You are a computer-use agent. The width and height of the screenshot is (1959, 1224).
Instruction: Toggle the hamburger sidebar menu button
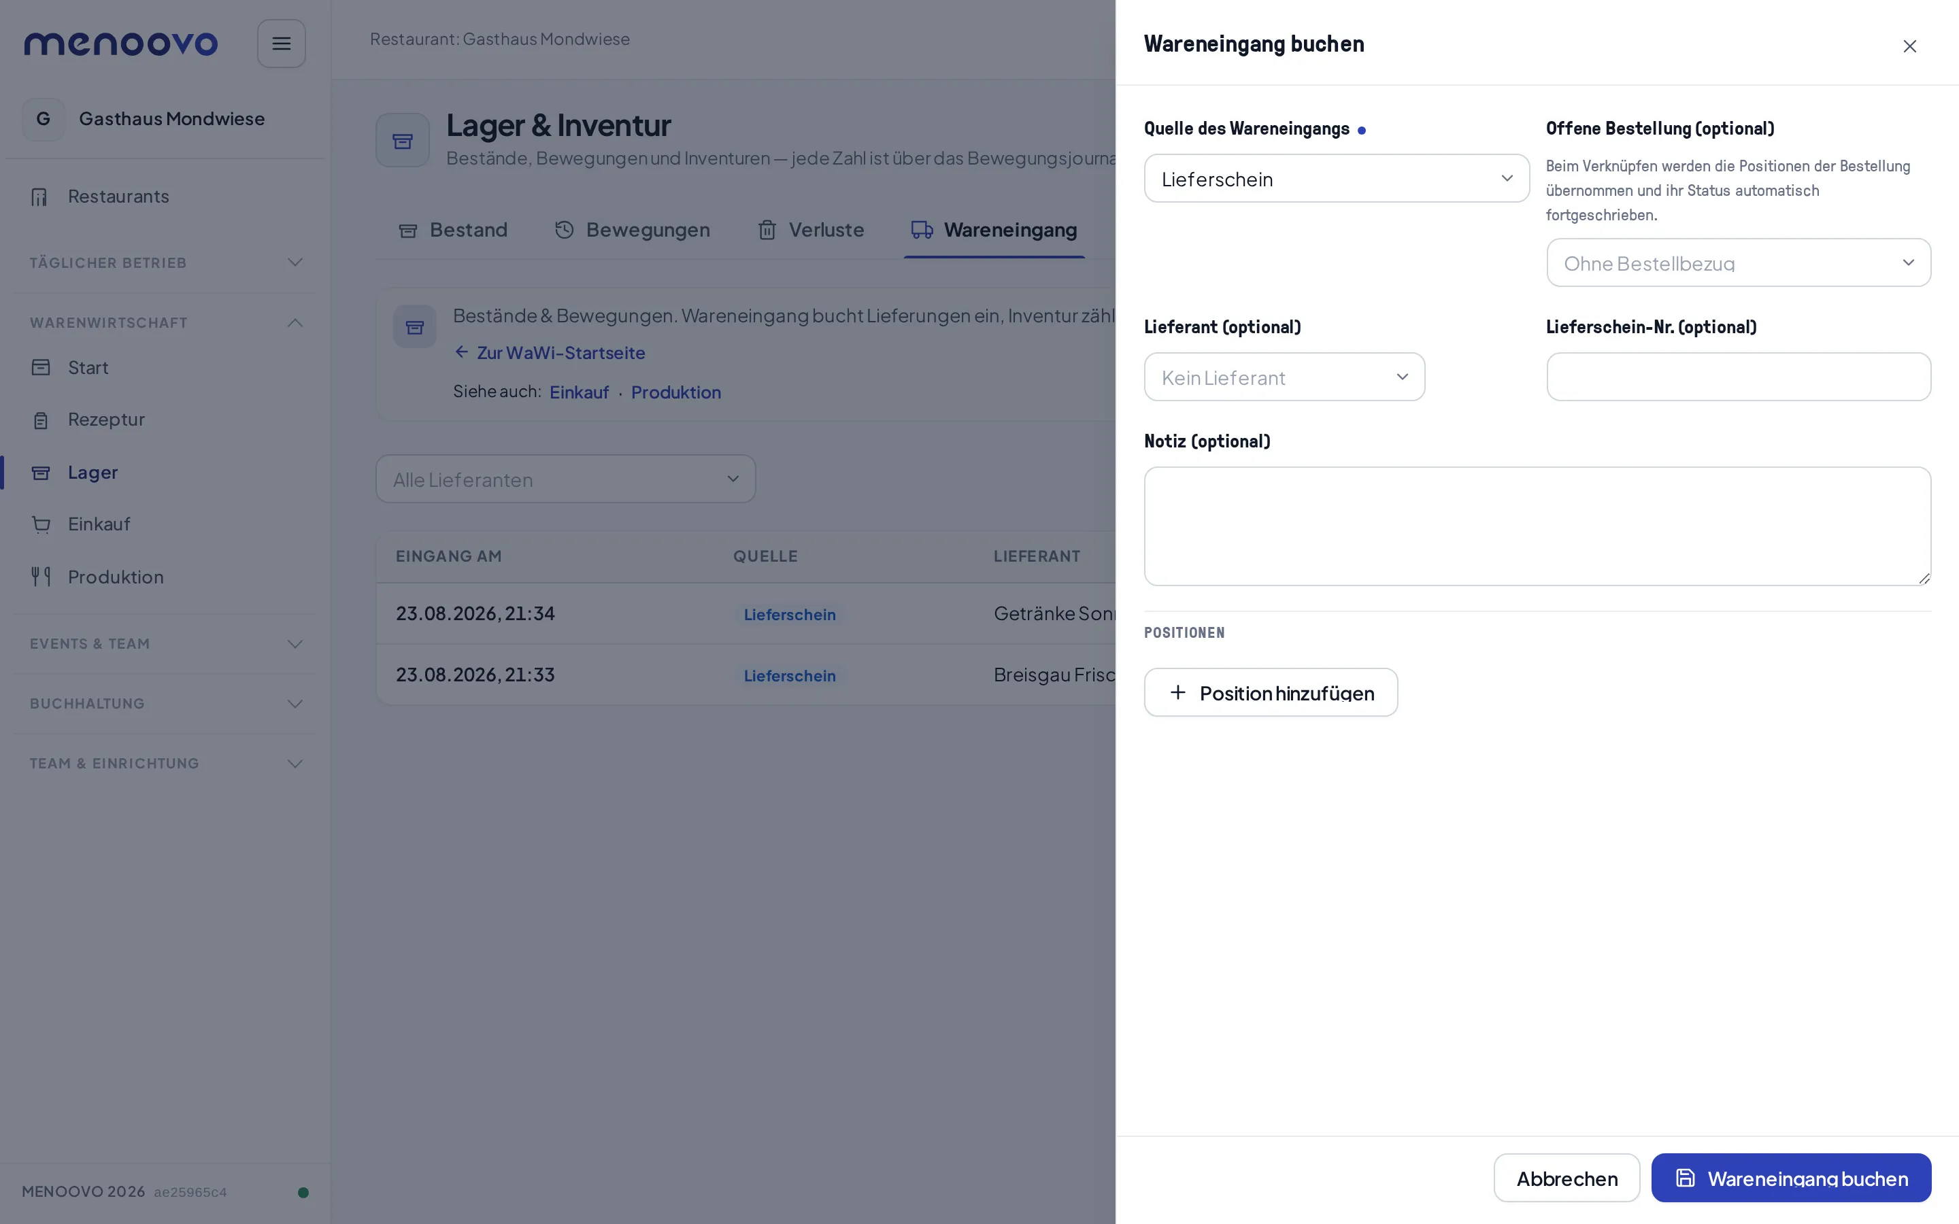pyautogui.click(x=281, y=44)
